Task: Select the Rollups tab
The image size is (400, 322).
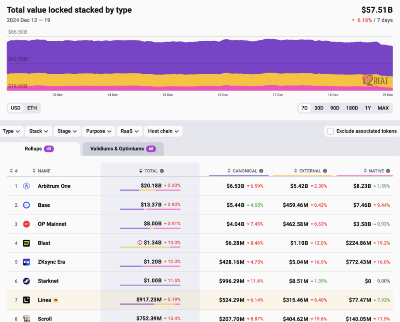Action: [39, 149]
